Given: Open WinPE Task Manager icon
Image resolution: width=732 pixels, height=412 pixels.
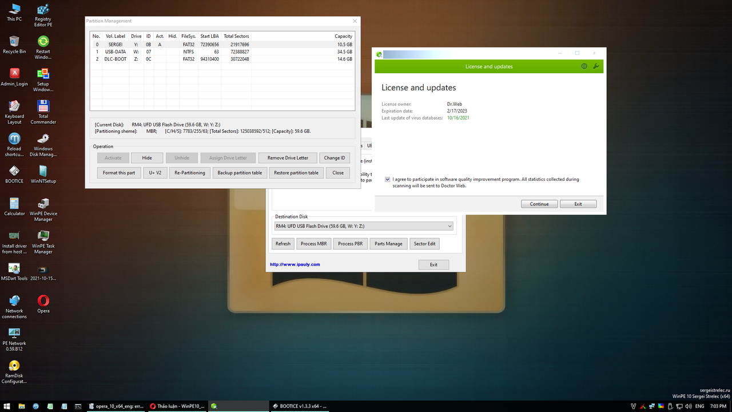Looking at the screenshot, I should tap(43, 243).
